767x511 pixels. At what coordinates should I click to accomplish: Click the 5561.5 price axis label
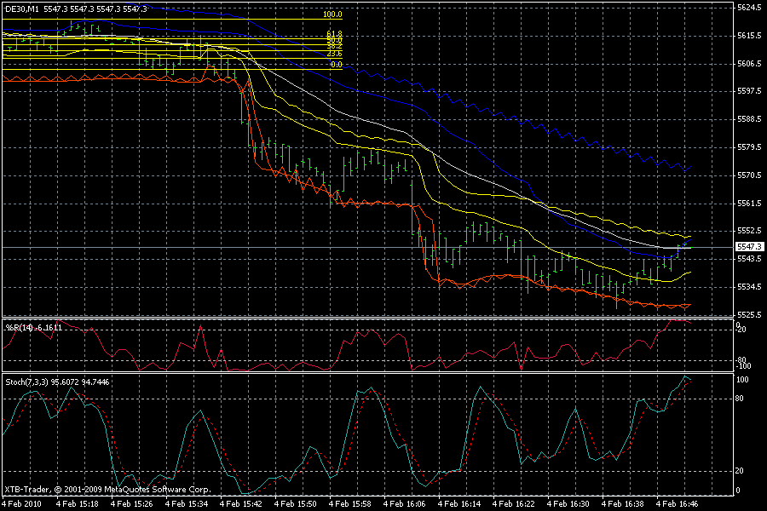(x=749, y=203)
